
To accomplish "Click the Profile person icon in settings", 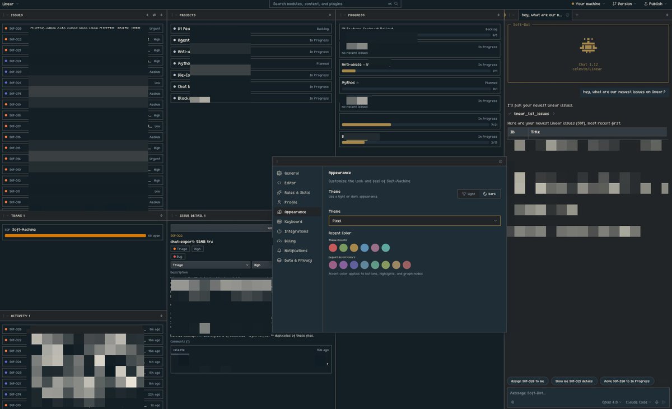I will tap(279, 202).
